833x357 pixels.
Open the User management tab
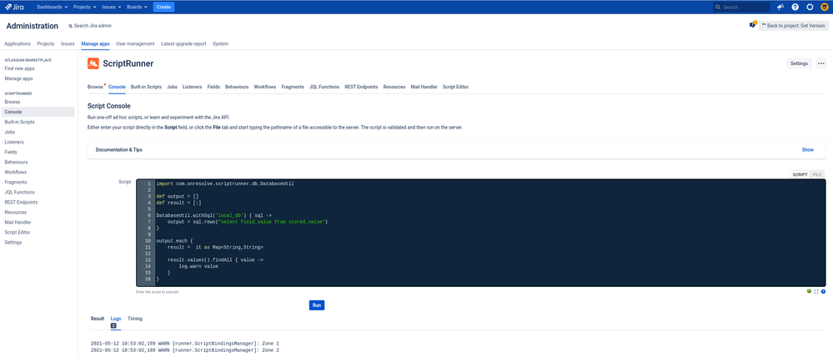click(x=135, y=44)
